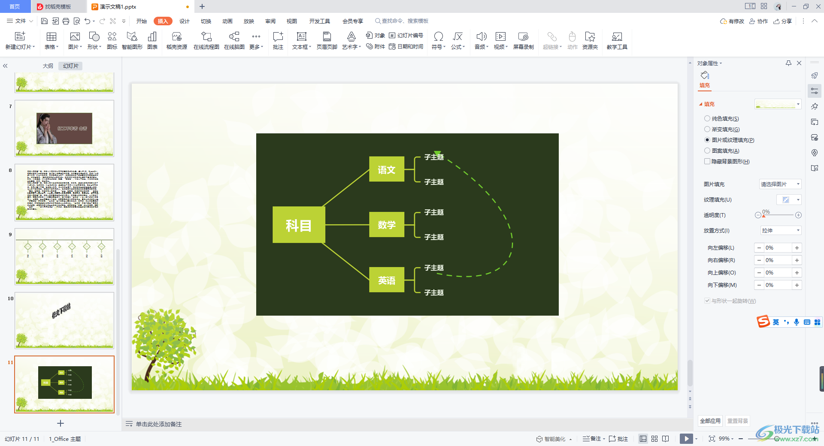
Task: Open the Animation (动画) ribbon tab
Action: click(227, 21)
